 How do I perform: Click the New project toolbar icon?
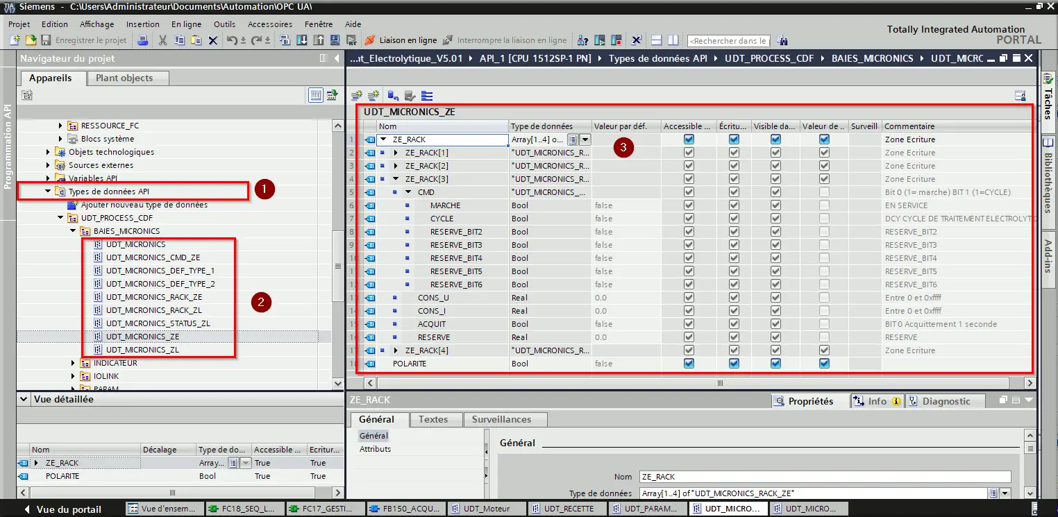pos(14,40)
